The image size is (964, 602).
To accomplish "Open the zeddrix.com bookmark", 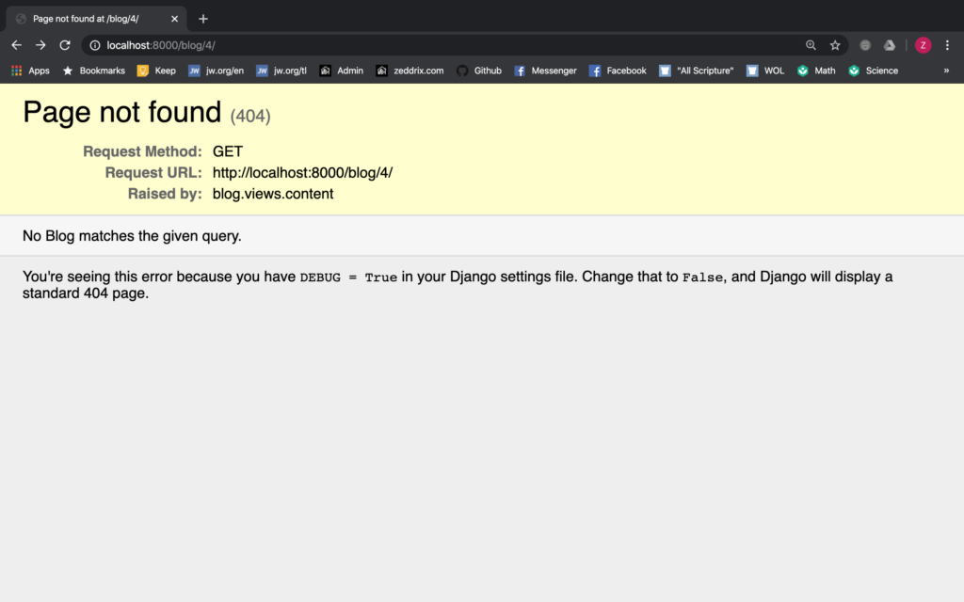I will point(410,71).
